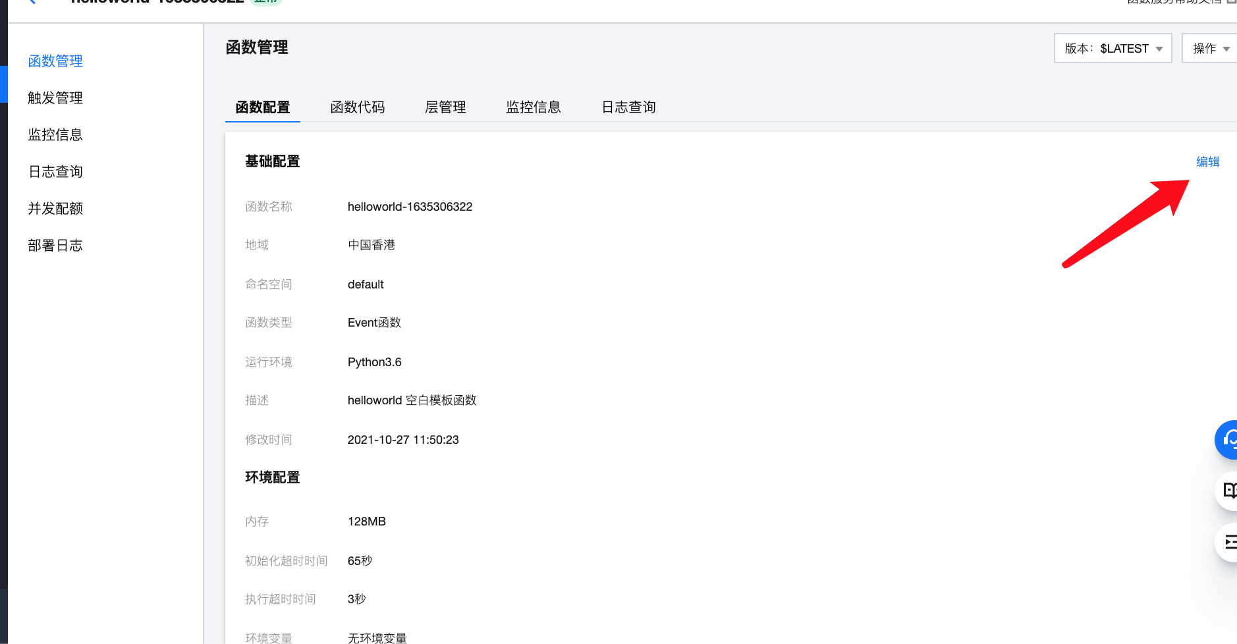Screen dimensions: 1237x644
Task: Click the collapse list floating icon
Action: coord(1228,542)
